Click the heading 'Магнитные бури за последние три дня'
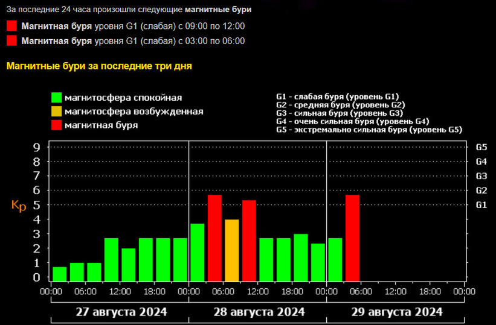496x325 pixels. tap(99, 66)
